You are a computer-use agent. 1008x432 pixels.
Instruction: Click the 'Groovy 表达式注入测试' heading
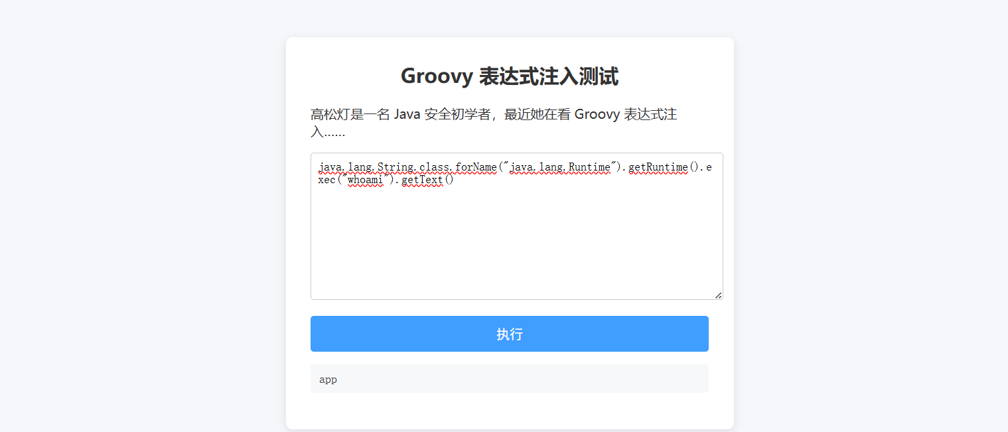coord(509,76)
